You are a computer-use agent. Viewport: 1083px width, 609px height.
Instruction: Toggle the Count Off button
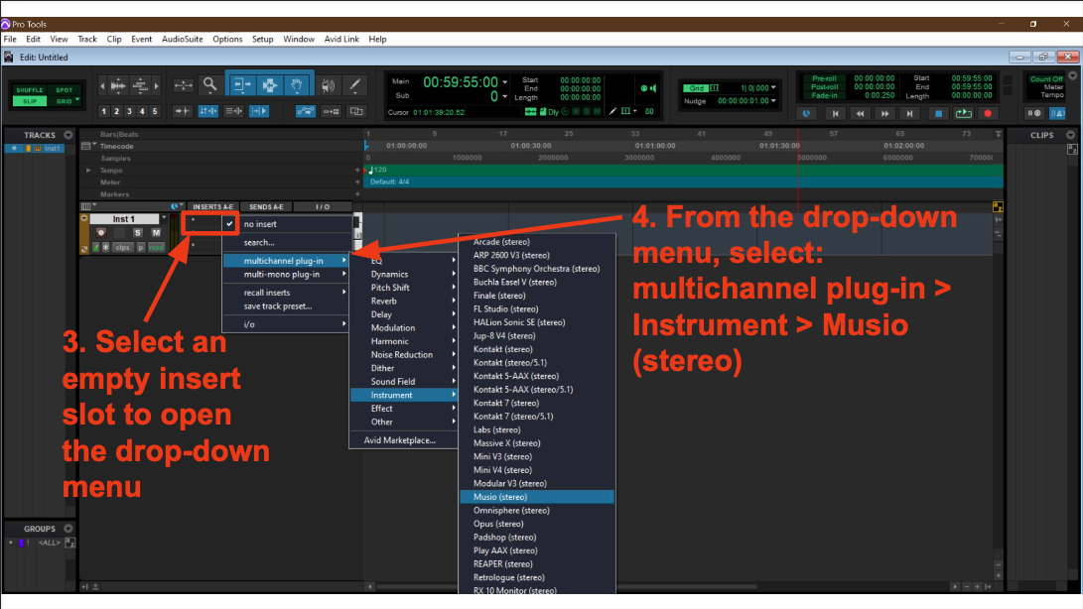(1046, 79)
